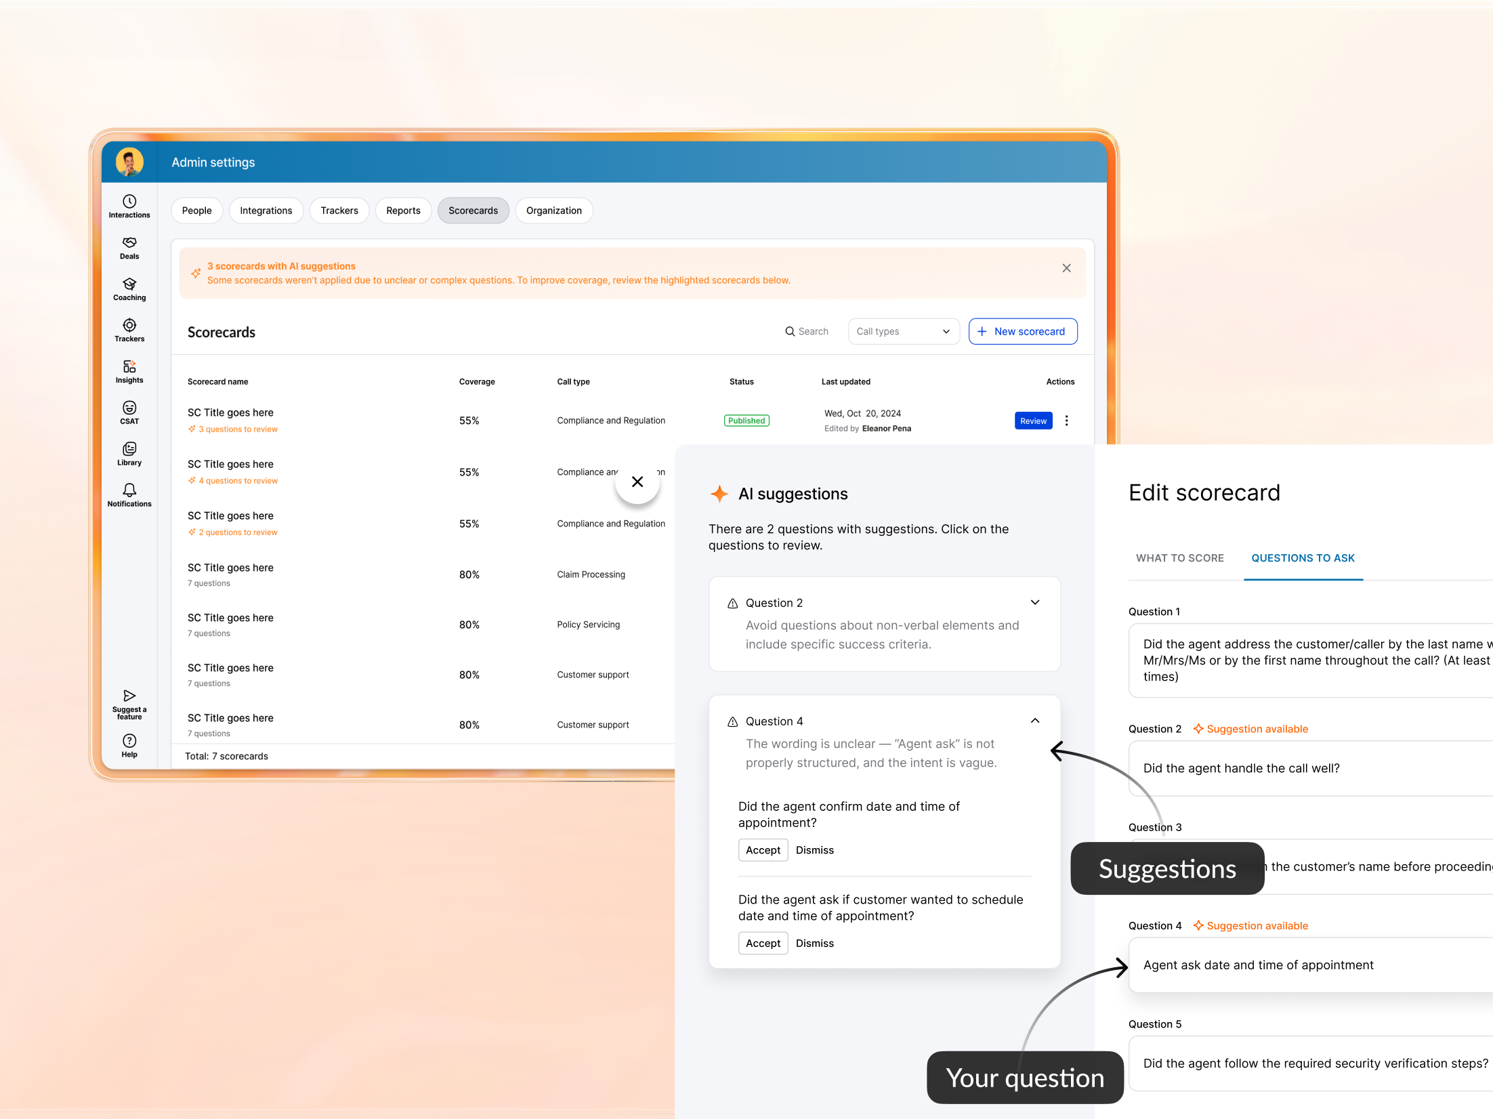This screenshot has width=1493, height=1119.
Task: Open the Call types dropdown
Action: point(903,331)
